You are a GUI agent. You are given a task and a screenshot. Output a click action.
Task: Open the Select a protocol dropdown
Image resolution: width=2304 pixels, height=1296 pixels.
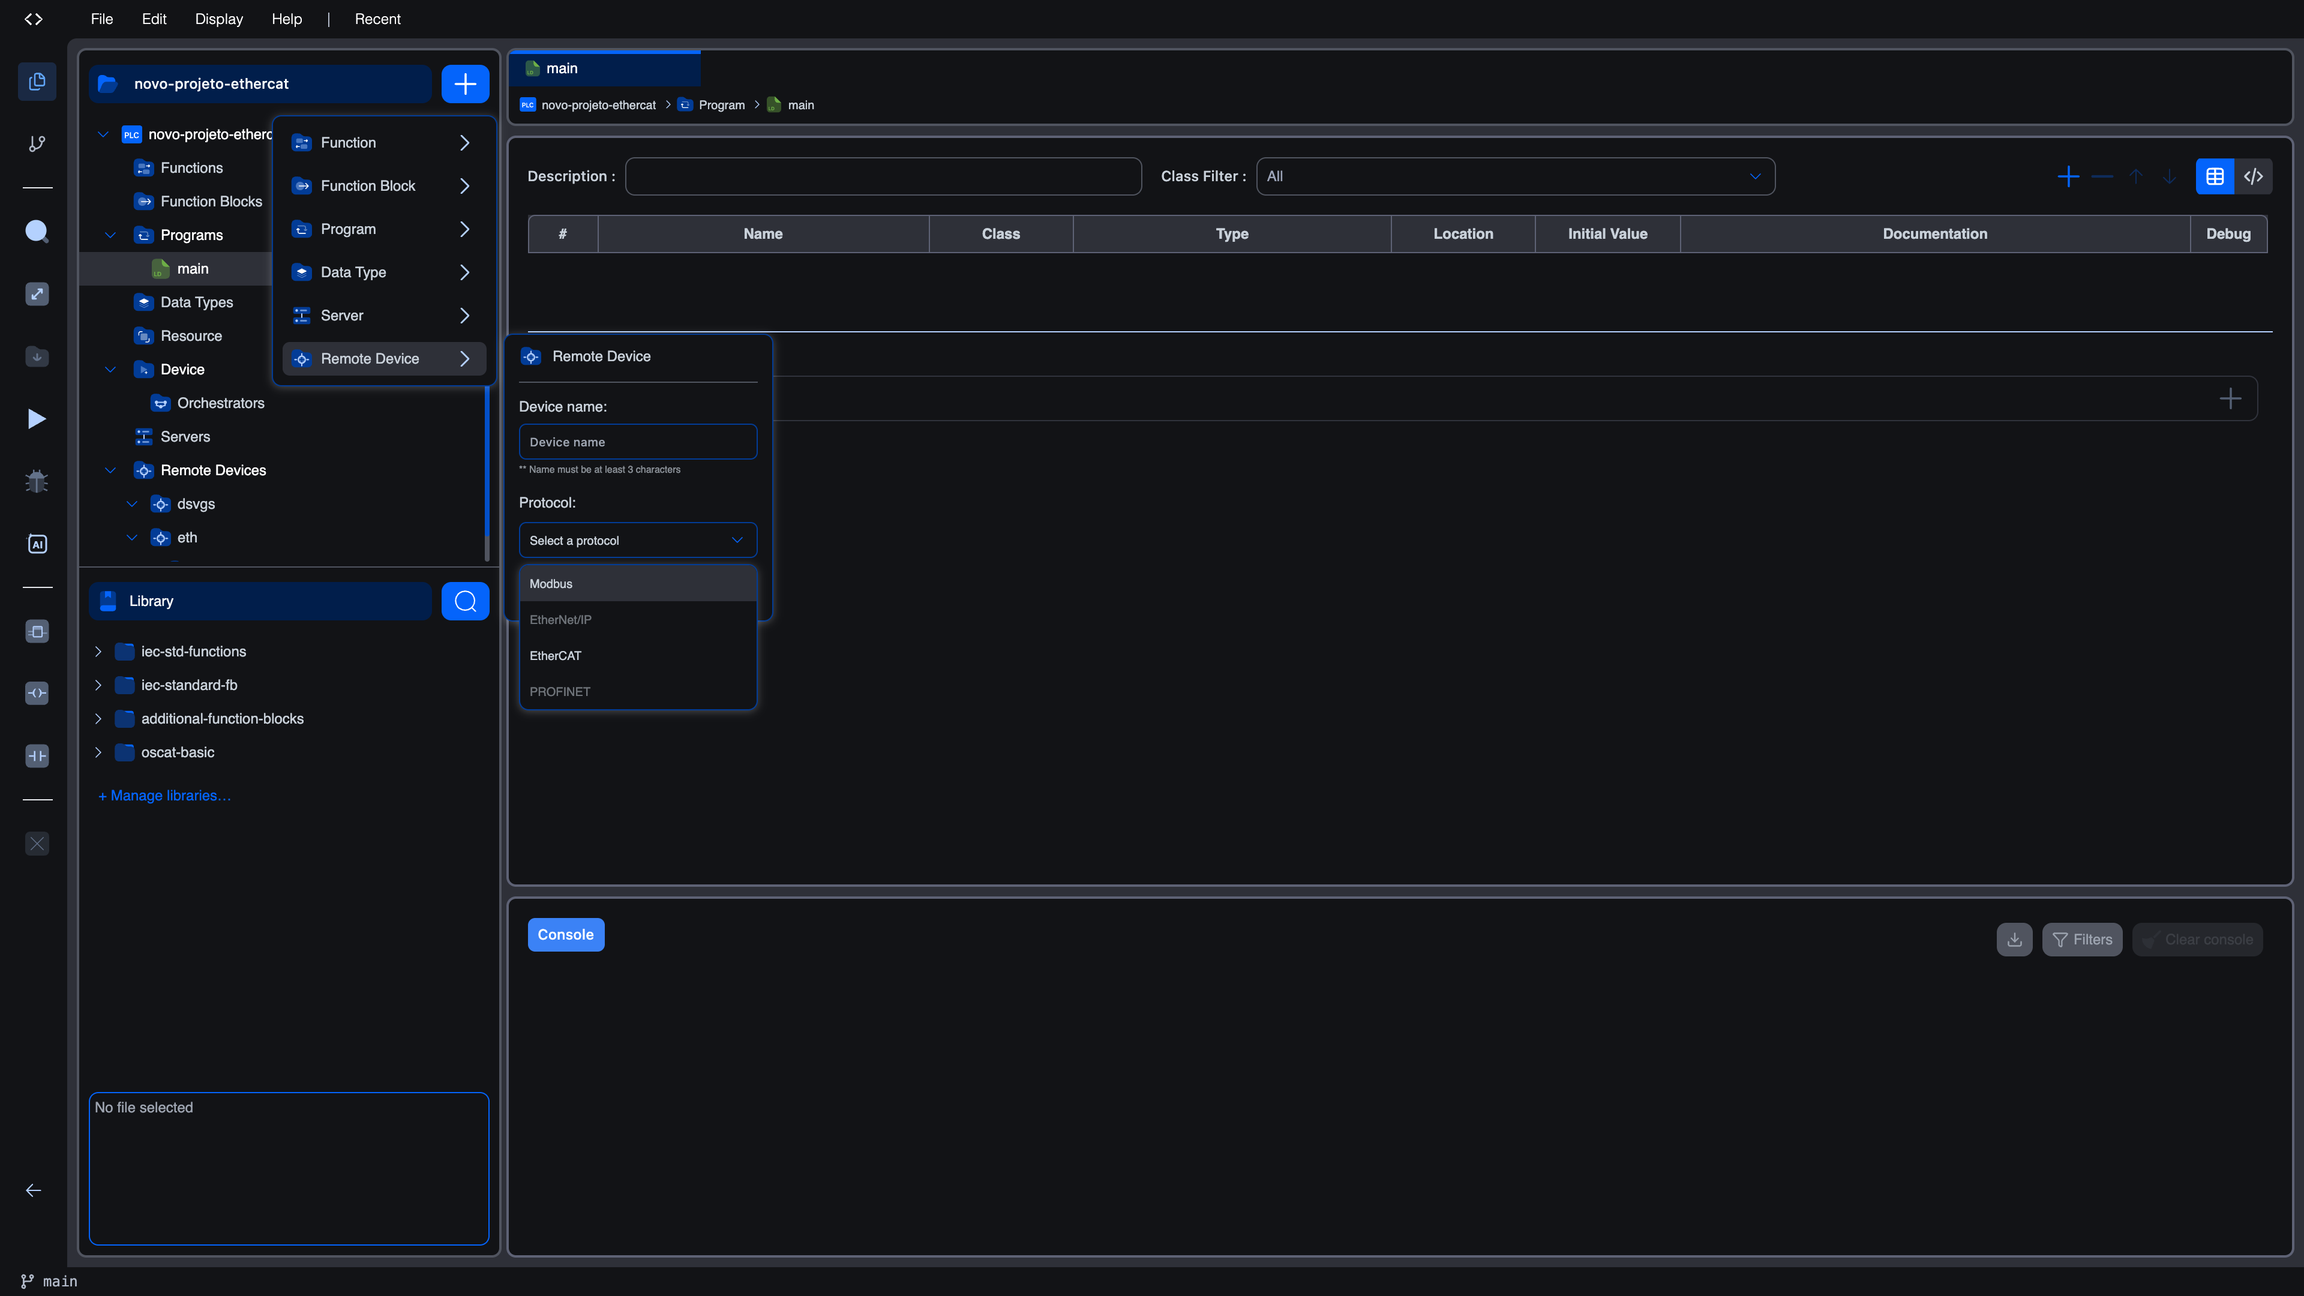(x=638, y=540)
